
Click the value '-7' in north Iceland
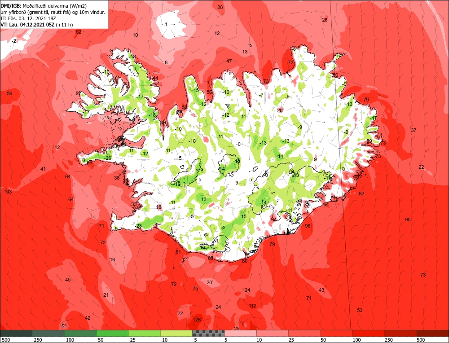click(x=261, y=95)
